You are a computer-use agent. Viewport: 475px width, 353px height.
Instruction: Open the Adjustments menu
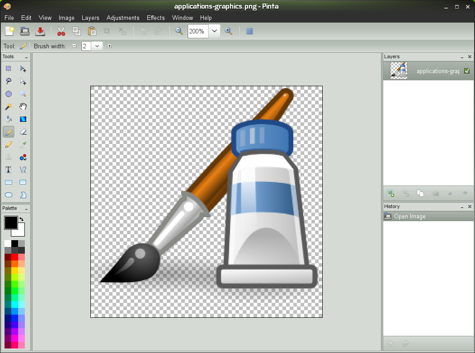(123, 18)
